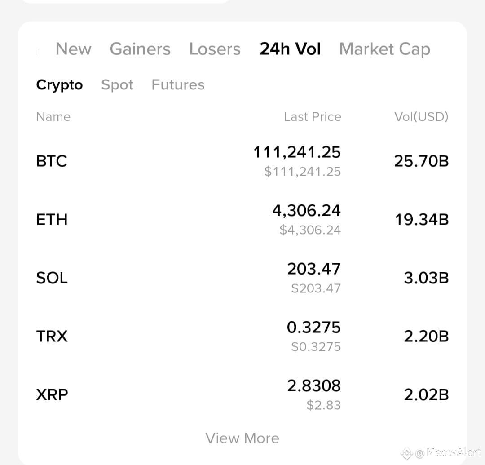Image resolution: width=485 pixels, height=465 pixels.
Task: Click the Last Price column header
Action: (x=313, y=117)
